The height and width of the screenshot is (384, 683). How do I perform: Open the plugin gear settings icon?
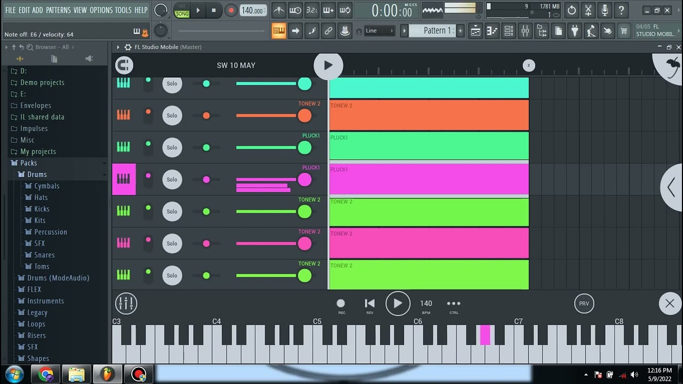point(128,47)
